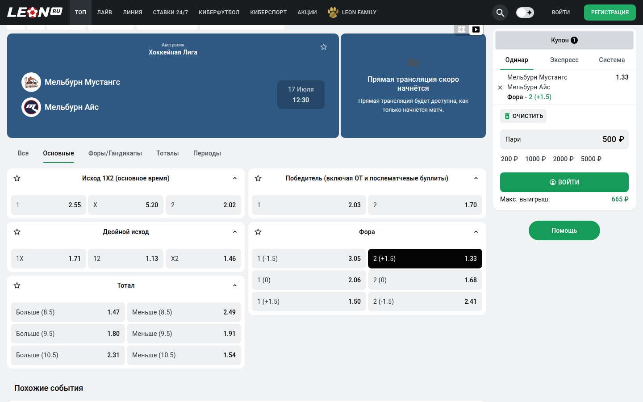
Task: Select Больше (8.5) at 1.47
Action: click(68, 312)
